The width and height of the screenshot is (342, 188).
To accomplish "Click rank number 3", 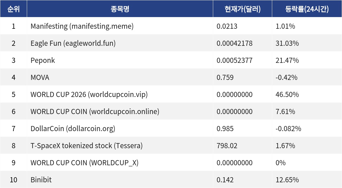I will click(13, 61).
